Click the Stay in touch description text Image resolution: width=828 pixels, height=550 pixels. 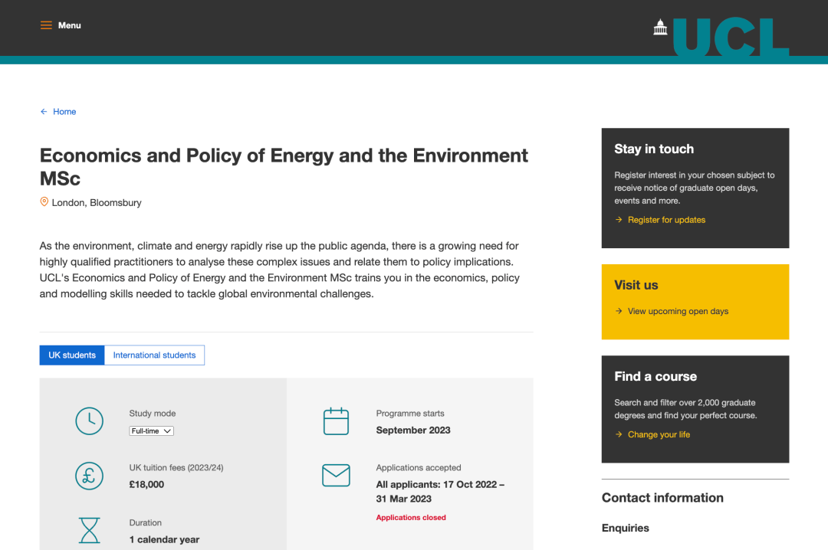point(695,188)
